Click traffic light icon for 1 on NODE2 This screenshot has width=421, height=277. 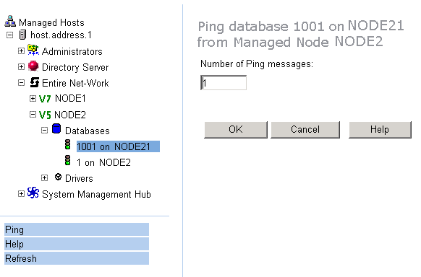pos(68,160)
